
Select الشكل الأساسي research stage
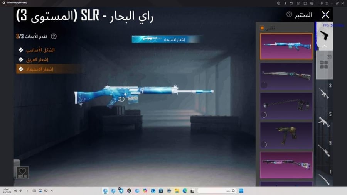pos(40,50)
